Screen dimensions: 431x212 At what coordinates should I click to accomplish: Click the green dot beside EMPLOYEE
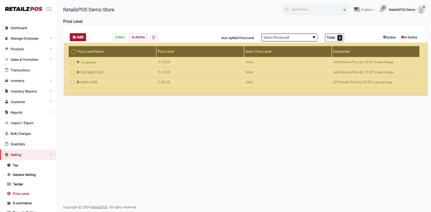pos(78,82)
